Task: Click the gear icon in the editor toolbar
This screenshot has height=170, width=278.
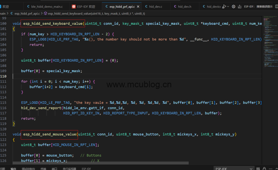Action: coord(233,7)
